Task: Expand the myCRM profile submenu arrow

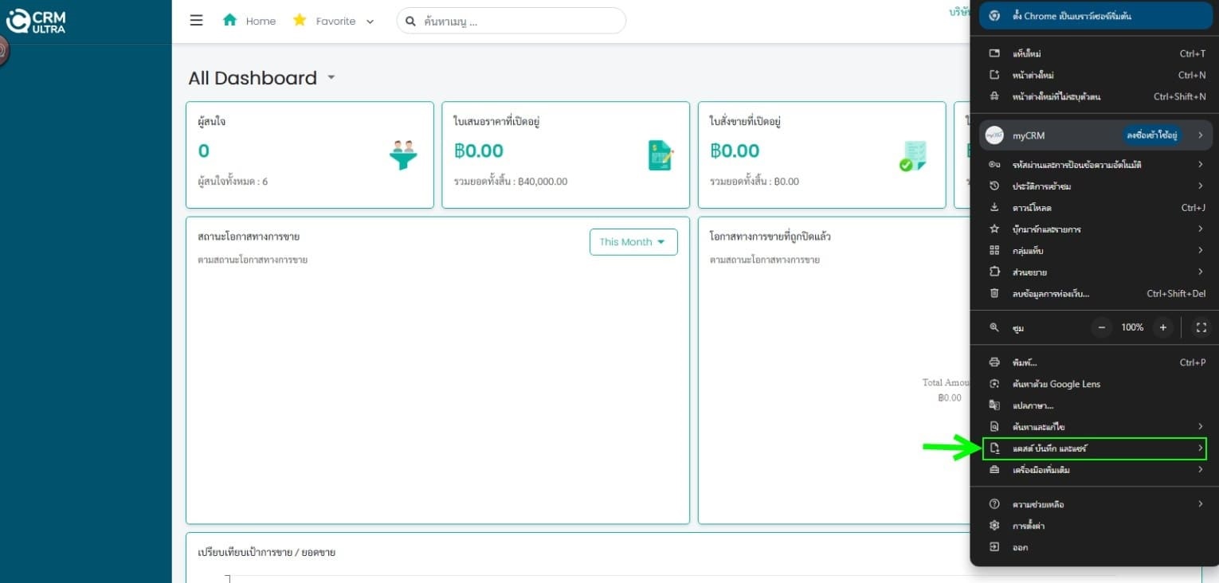Action: point(1200,135)
